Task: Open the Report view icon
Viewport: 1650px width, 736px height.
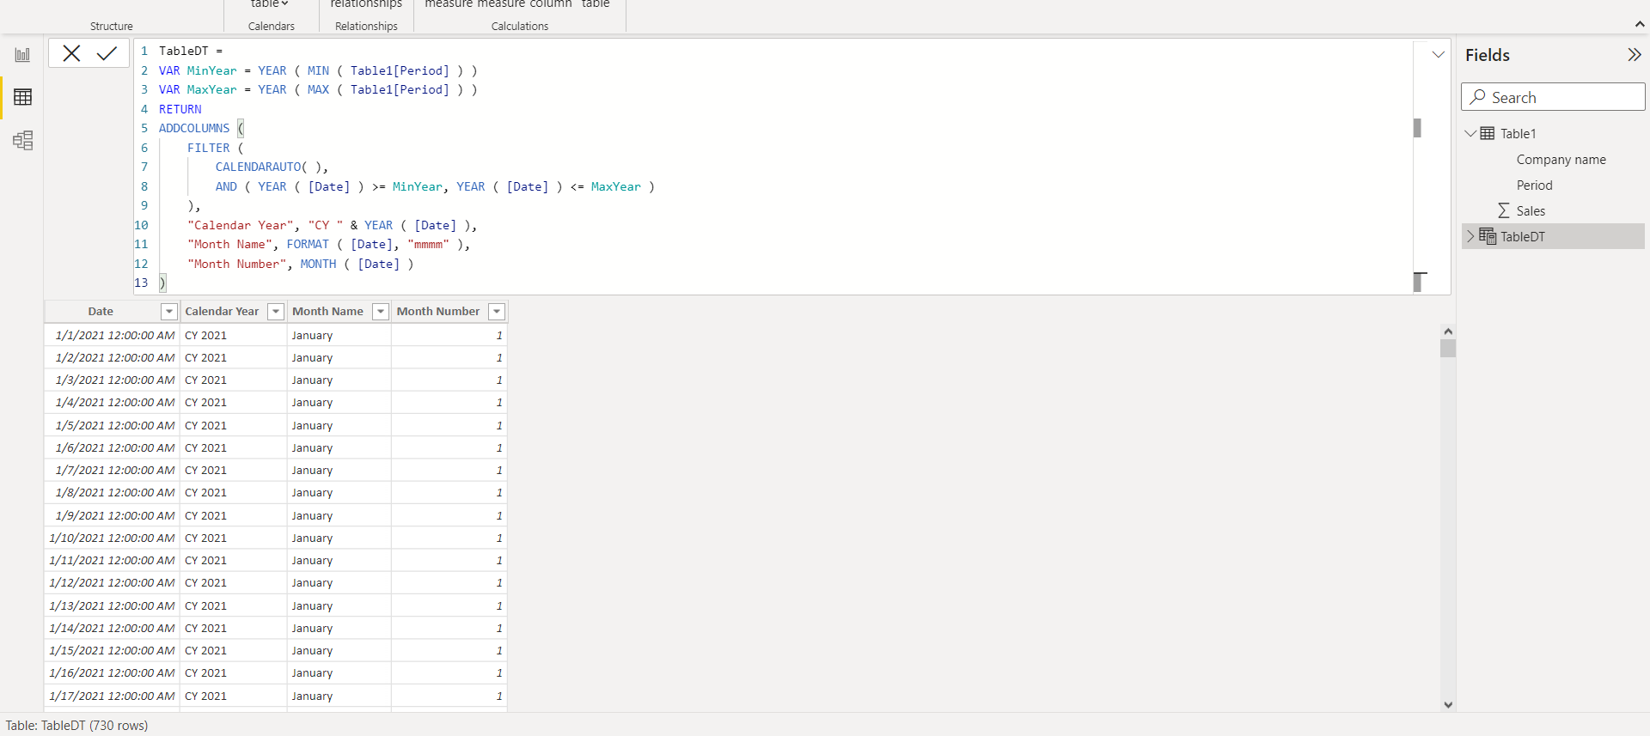Action: click(x=22, y=55)
